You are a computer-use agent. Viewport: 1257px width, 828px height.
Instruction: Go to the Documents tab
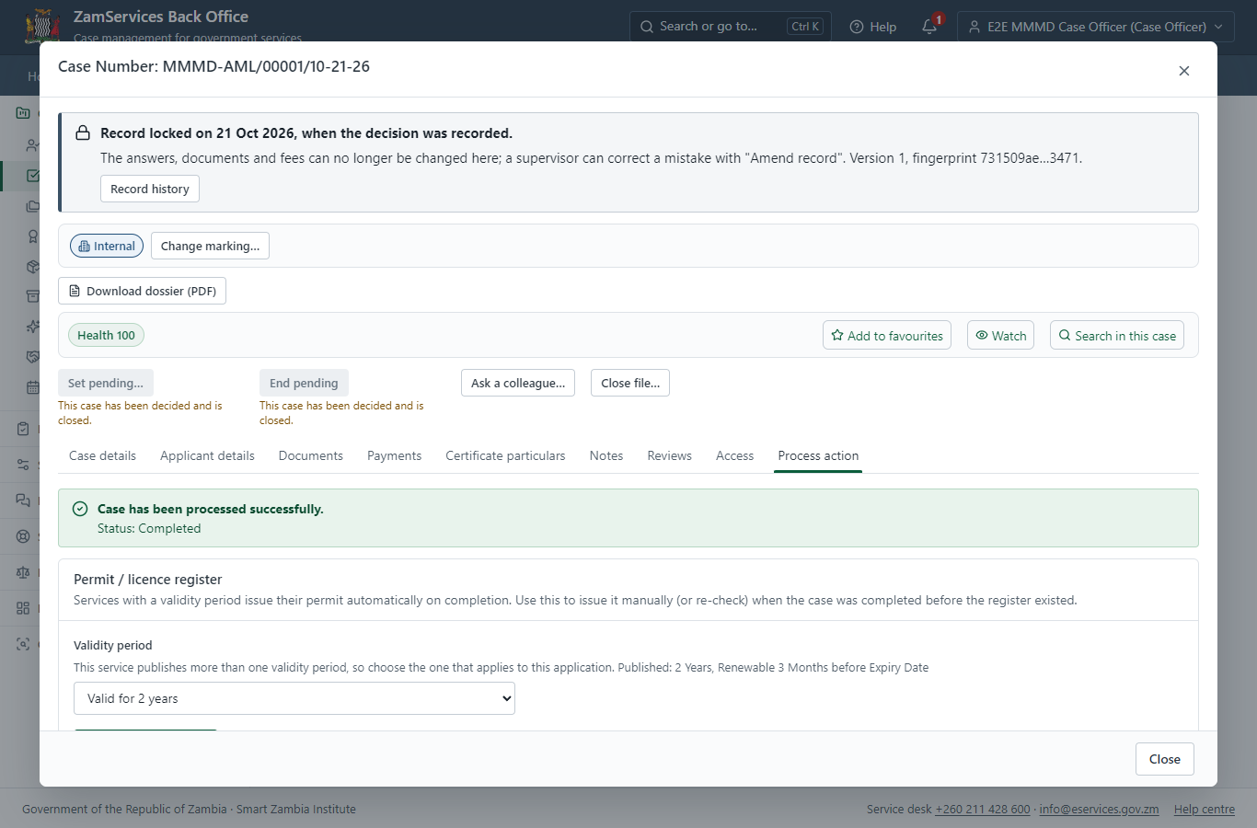click(311, 455)
